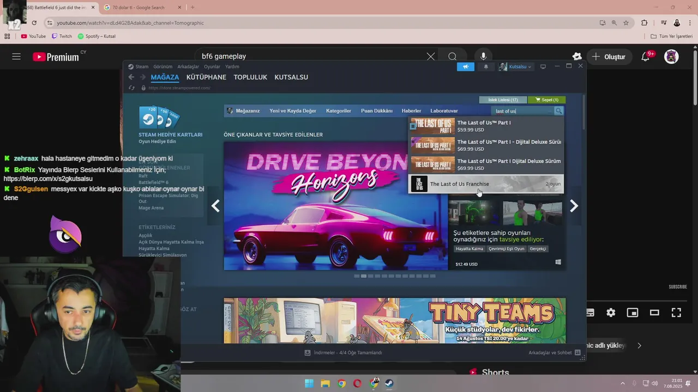Open Friends and Chat icon in Steam
This screenshot has height=392, width=698.
[578, 353]
